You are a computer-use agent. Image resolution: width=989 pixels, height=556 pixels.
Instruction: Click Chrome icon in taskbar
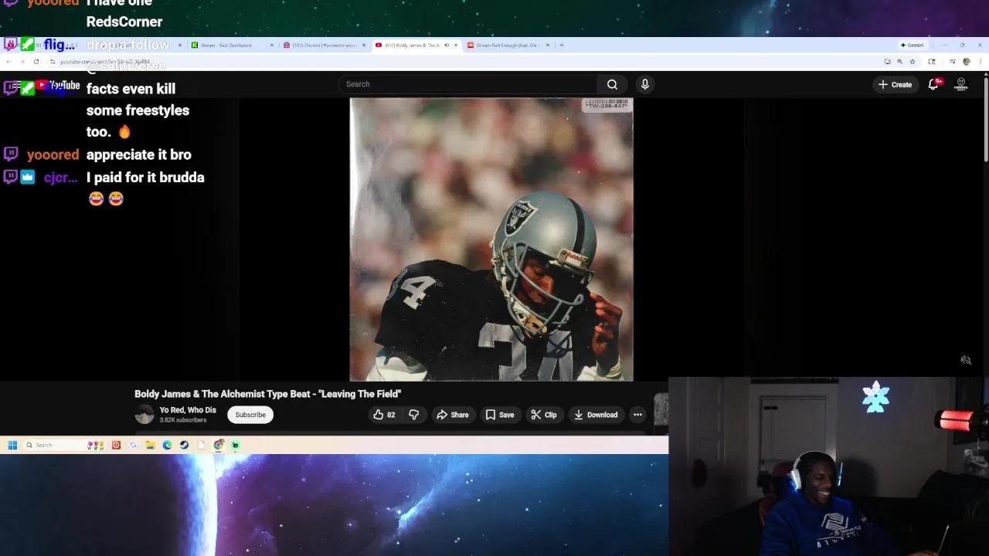219,445
